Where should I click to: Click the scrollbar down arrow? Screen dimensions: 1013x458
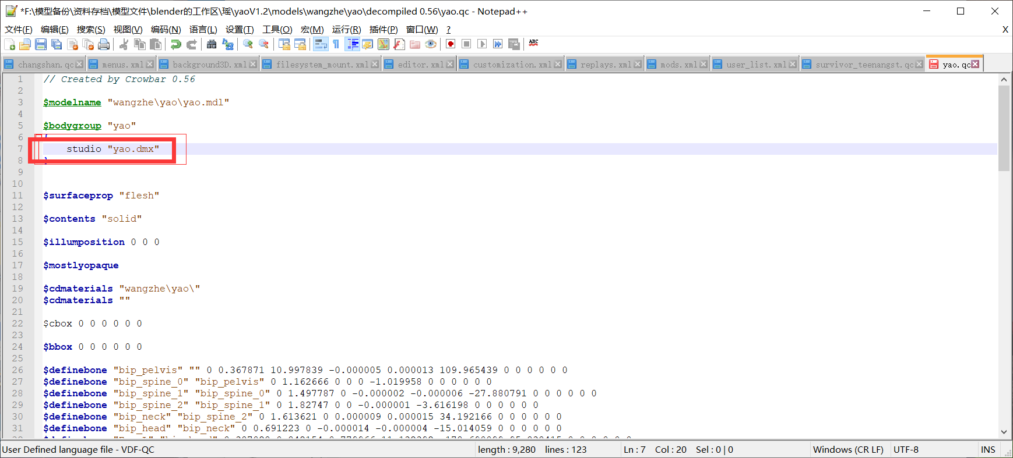(x=1004, y=432)
